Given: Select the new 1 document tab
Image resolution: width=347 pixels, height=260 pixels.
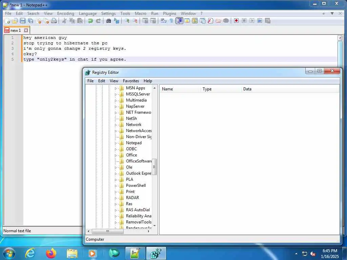Looking at the screenshot, I should coord(16,30).
